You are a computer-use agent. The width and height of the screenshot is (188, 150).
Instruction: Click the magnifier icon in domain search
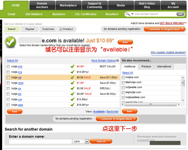pyautogui.click(x=128, y=14)
